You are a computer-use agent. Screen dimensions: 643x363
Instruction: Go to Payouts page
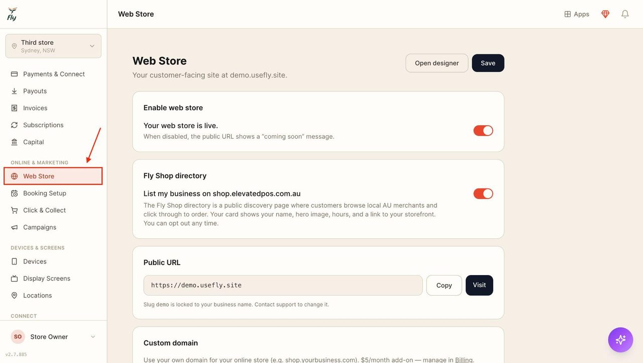(53, 91)
